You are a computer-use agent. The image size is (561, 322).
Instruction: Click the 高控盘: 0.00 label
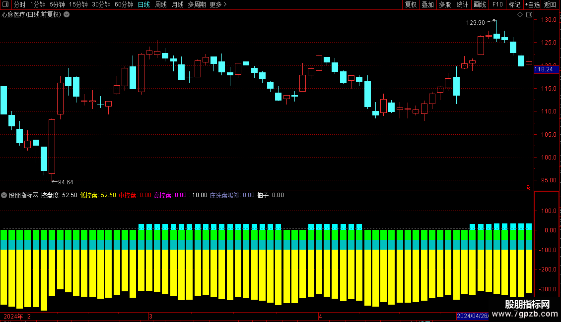(170, 195)
